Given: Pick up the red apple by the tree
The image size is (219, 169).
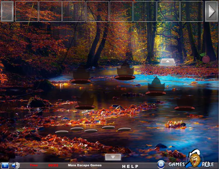Looking at the screenshot, I should (x=205, y=58).
